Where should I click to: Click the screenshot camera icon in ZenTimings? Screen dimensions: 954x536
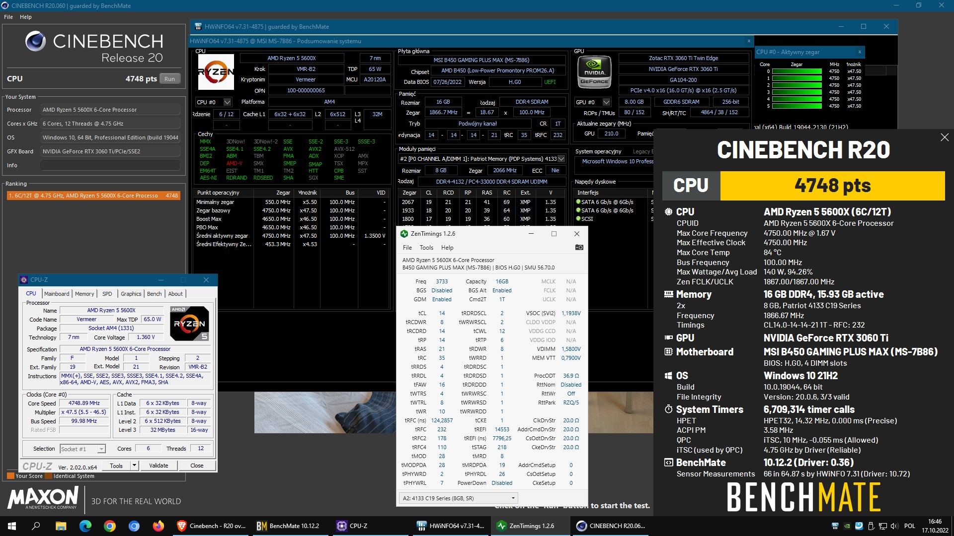[x=579, y=247]
